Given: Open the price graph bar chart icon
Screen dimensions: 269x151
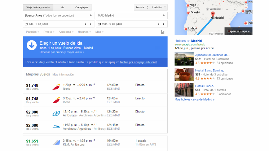Looking at the screenshot, I should [x=163, y=32].
